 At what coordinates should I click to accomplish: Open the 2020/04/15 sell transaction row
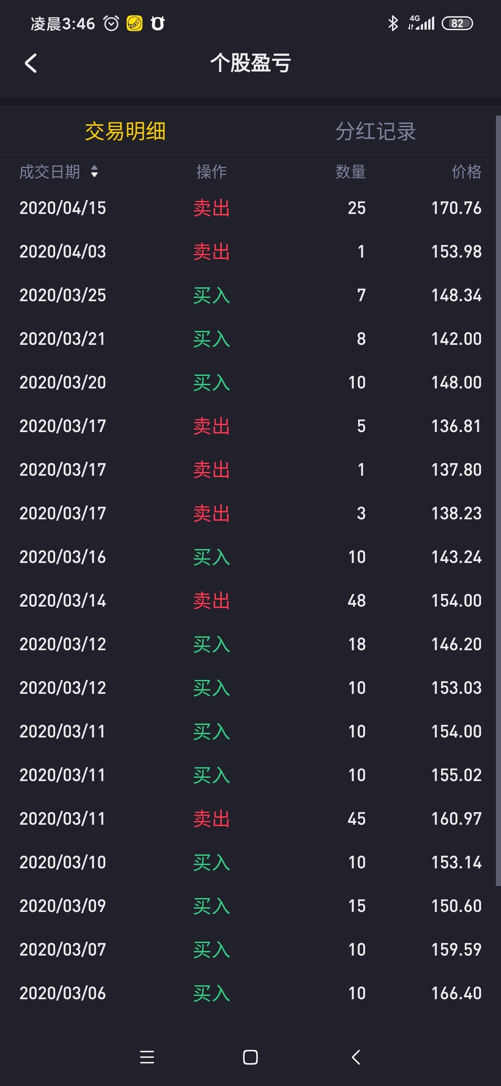tap(250, 208)
